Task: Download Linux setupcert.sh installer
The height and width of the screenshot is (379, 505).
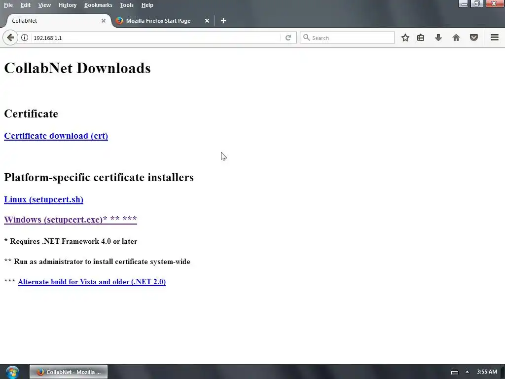Action: pyautogui.click(x=44, y=199)
